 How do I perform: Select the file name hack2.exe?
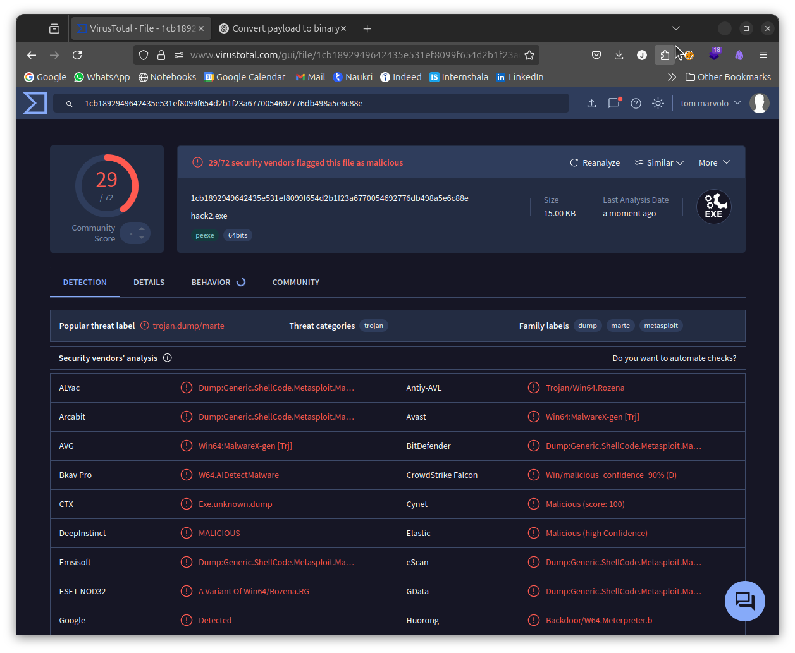coord(209,216)
